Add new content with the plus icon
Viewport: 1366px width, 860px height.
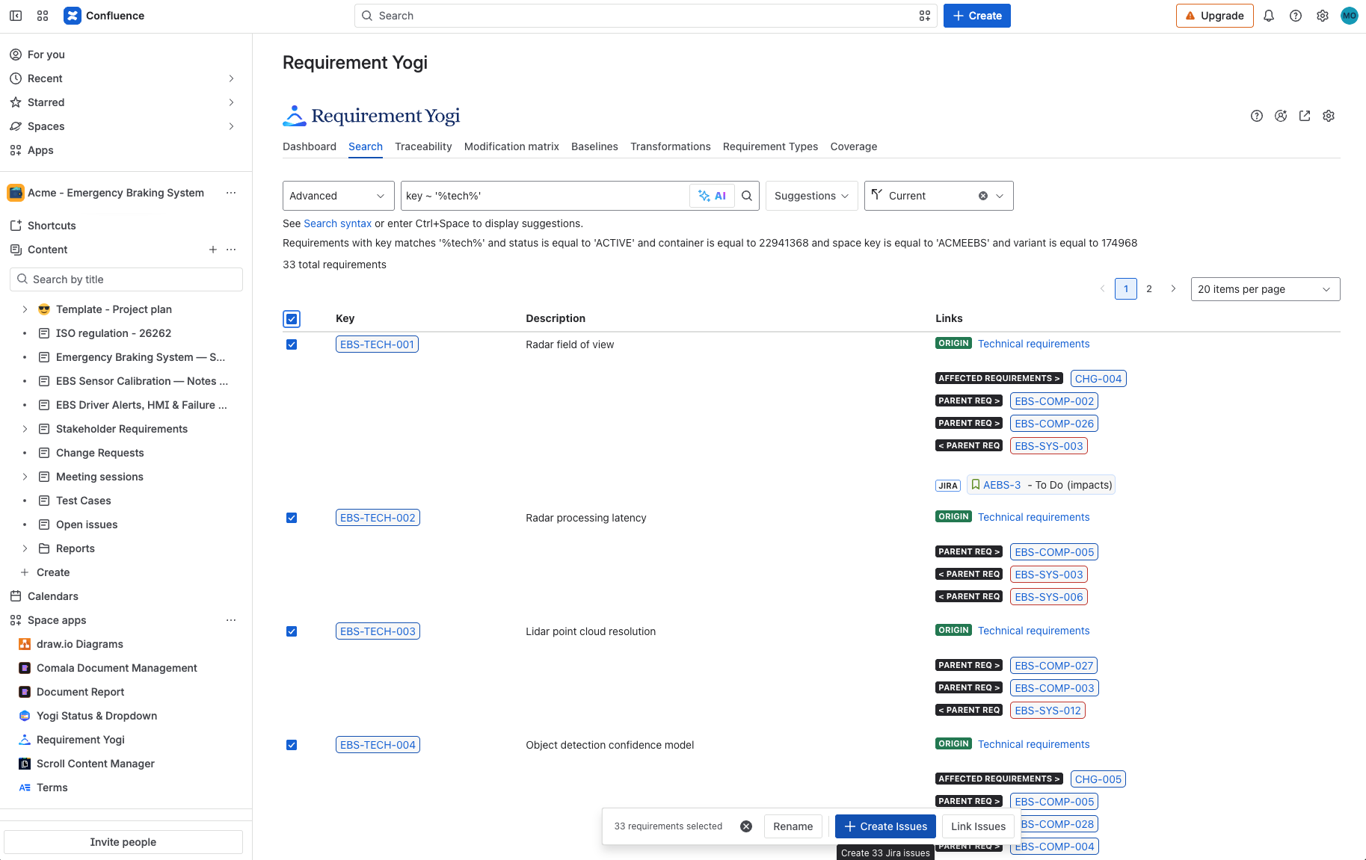click(x=213, y=250)
